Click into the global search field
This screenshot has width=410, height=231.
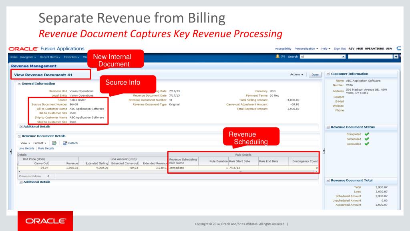pos(370,57)
